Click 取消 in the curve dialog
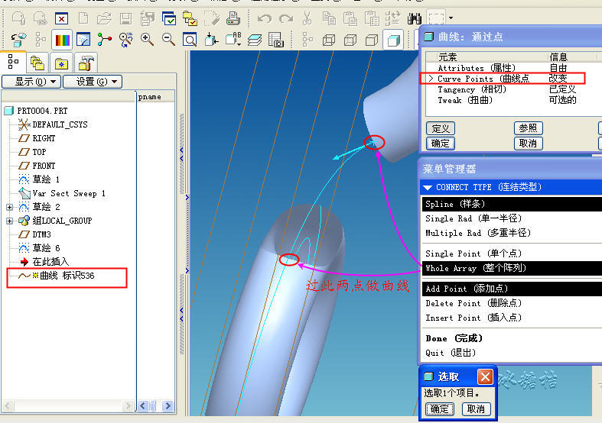The height and width of the screenshot is (423, 602). click(x=528, y=144)
